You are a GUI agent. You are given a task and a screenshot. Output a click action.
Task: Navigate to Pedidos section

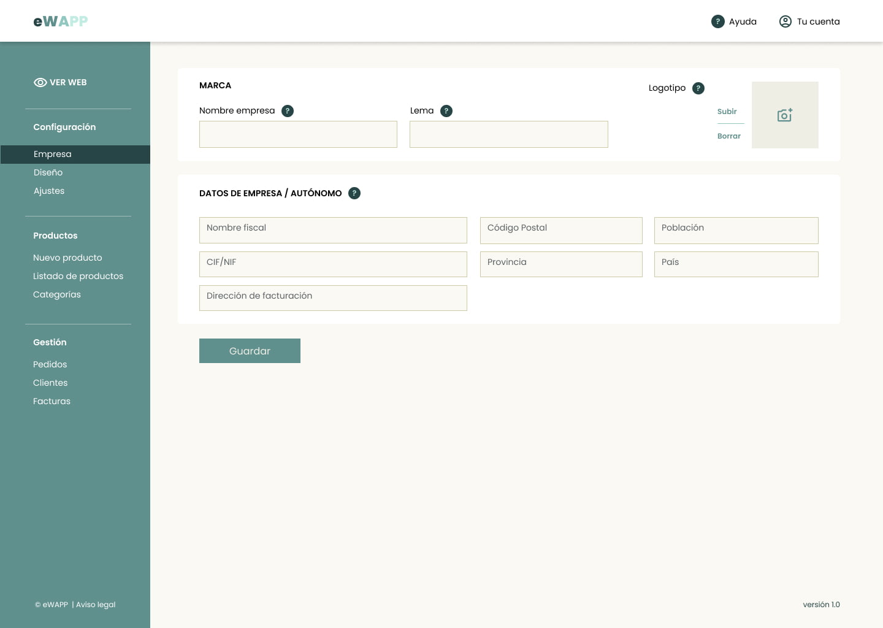click(x=50, y=364)
